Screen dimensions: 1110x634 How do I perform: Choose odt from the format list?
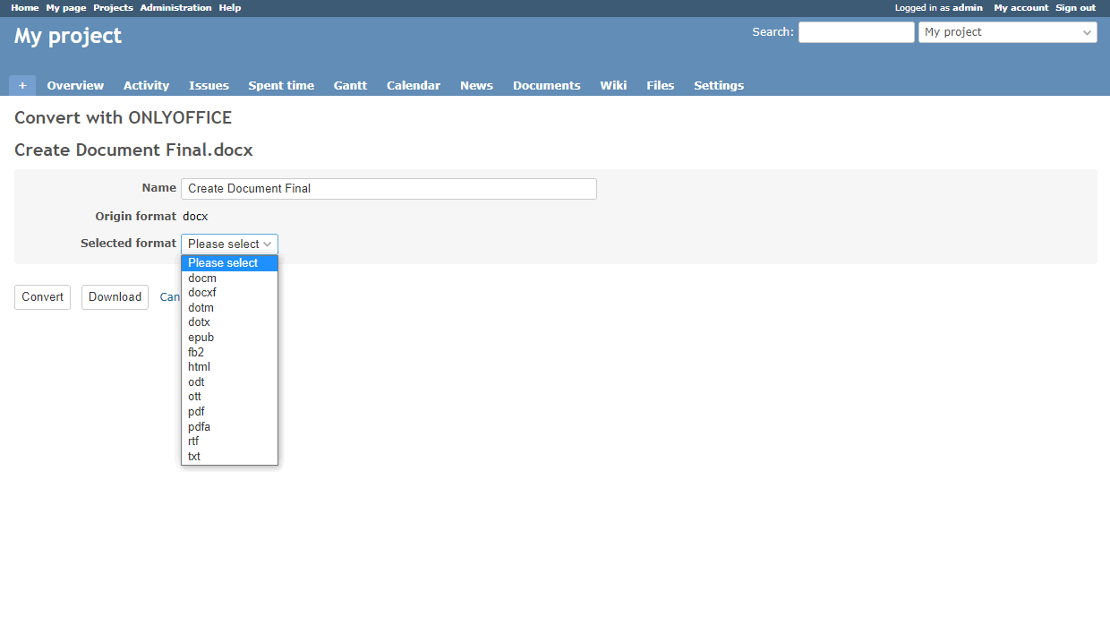[x=196, y=382]
